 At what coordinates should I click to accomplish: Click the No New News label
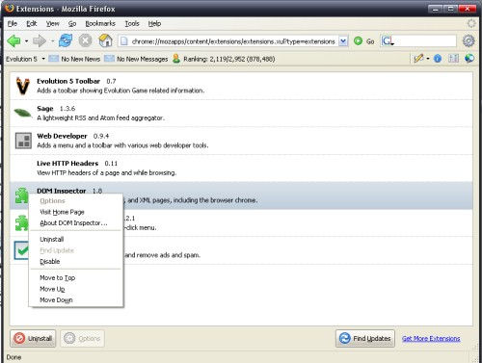(81, 59)
